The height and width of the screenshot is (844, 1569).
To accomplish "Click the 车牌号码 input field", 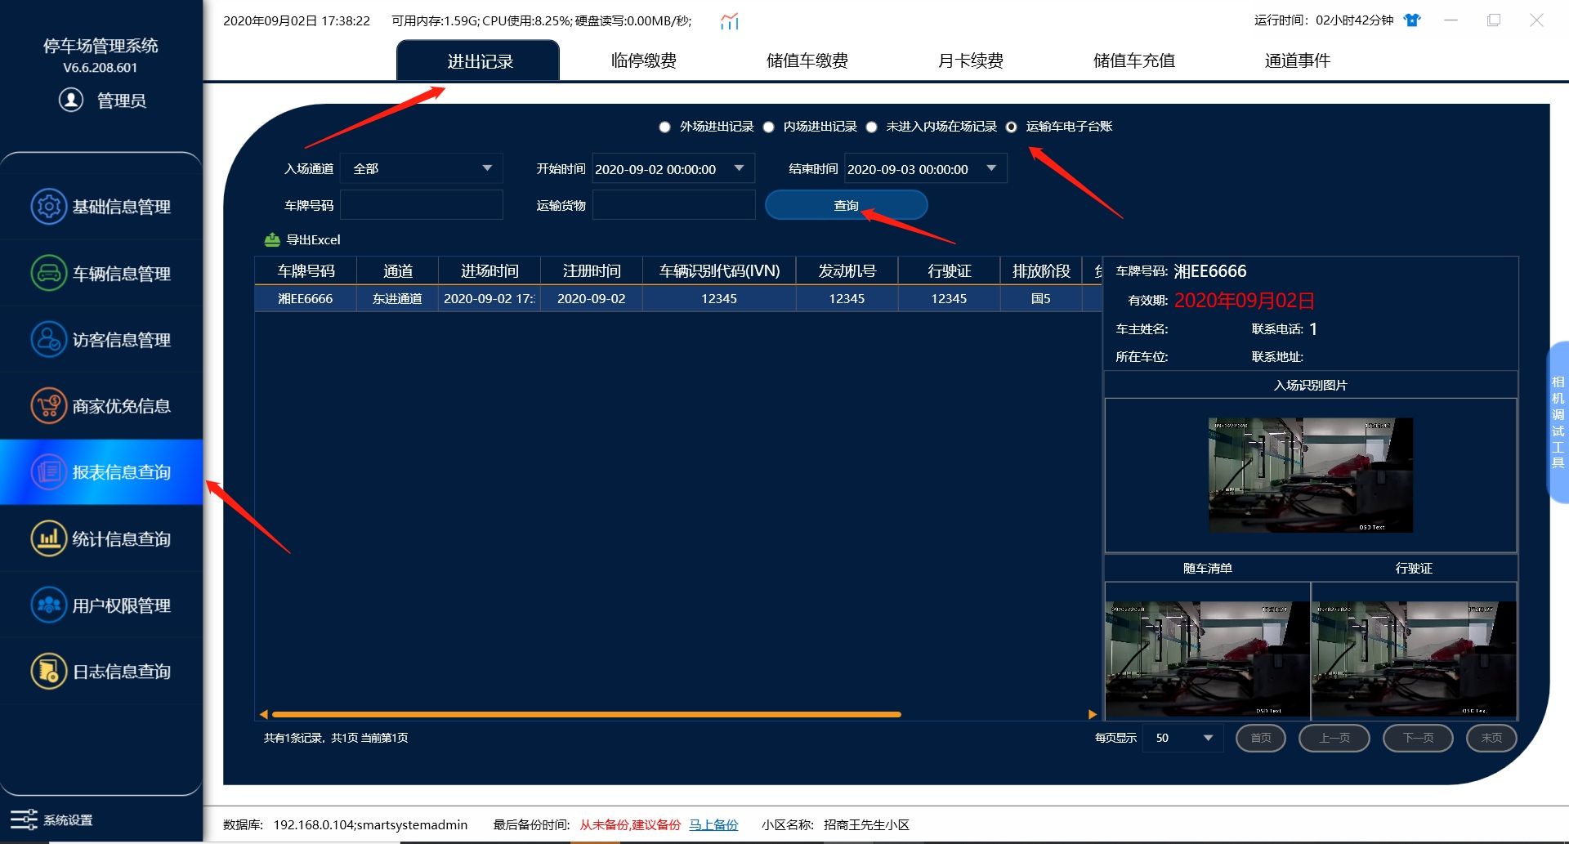I will [422, 205].
